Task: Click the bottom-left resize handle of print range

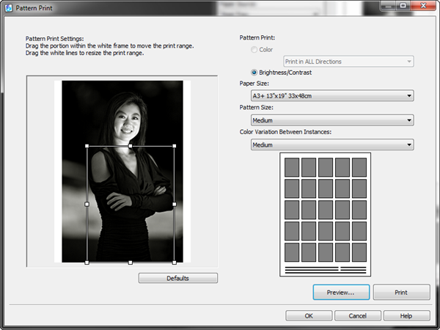Action: coord(87,262)
